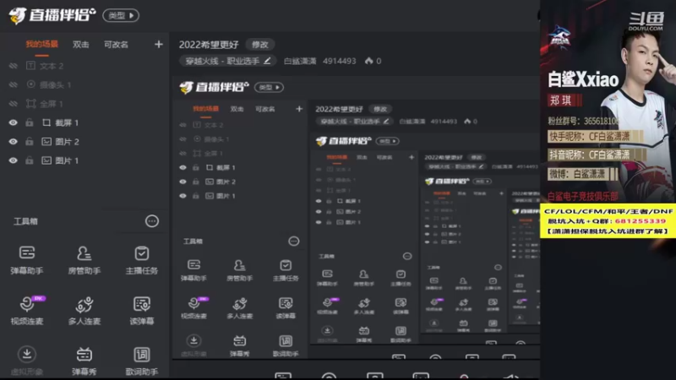Select the 我的场景 tab in the largest nested preview
This screenshot has height=380, width=676.
(205, 109)
